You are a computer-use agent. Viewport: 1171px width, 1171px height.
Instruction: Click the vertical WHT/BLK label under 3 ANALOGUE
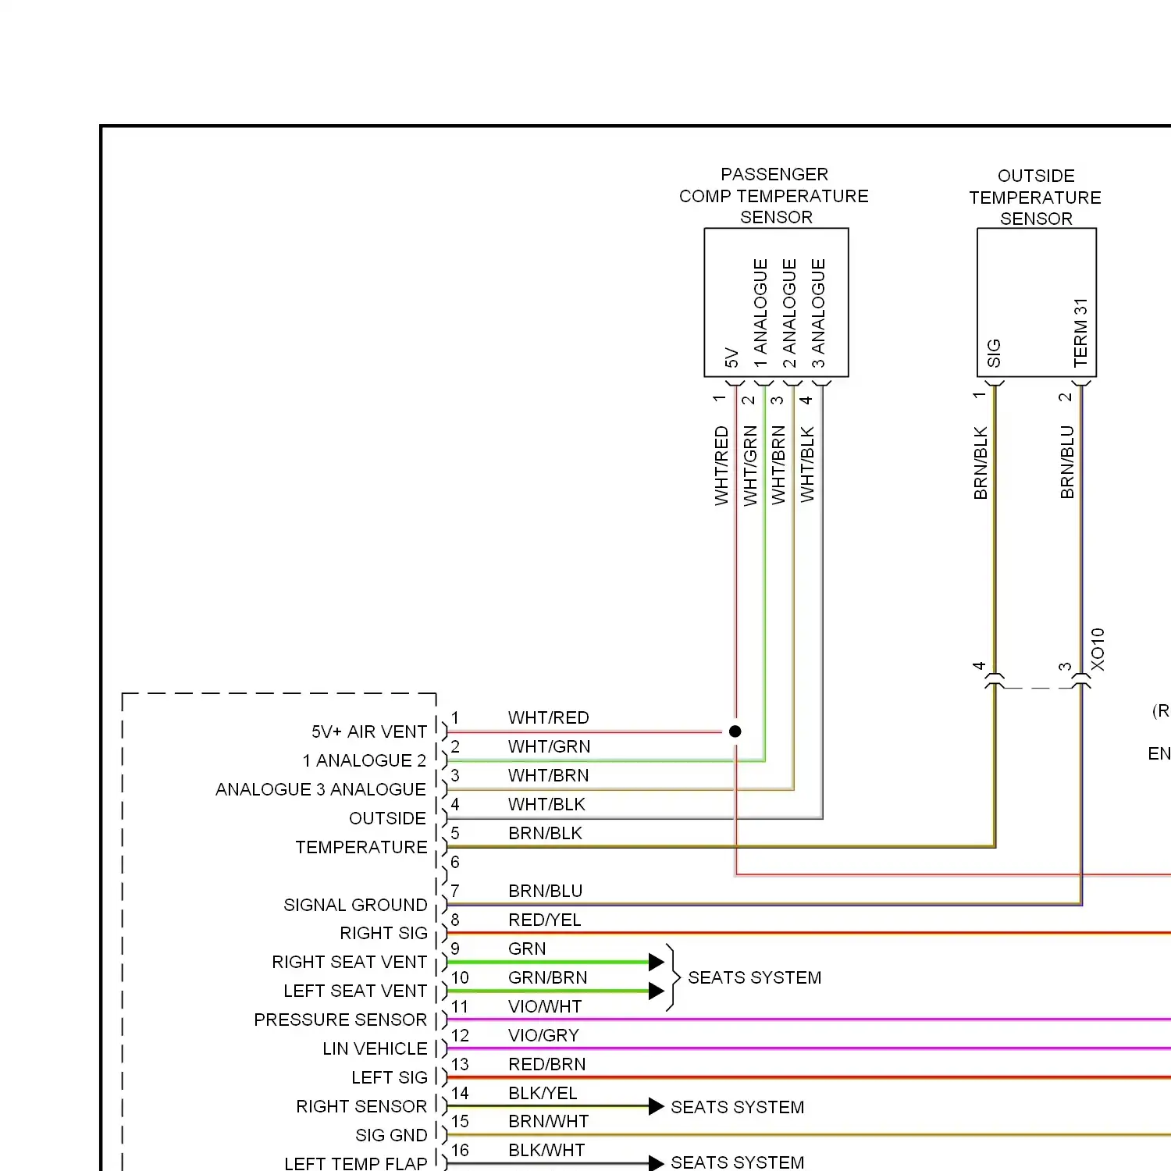tap(807, 464)
